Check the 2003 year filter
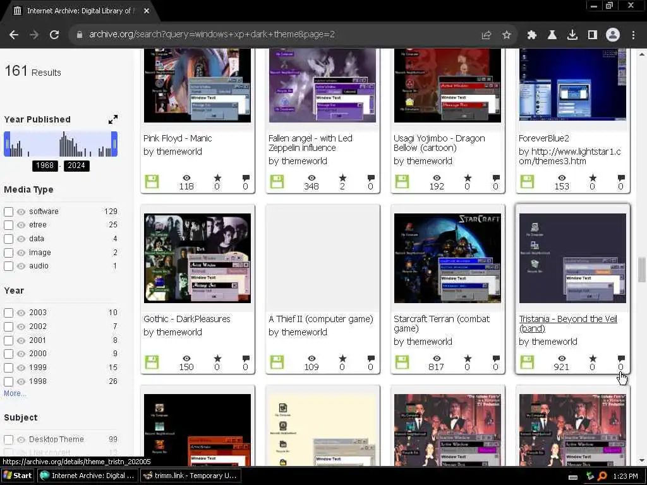The width and height of the screenshot is (647, 485). 9,313
